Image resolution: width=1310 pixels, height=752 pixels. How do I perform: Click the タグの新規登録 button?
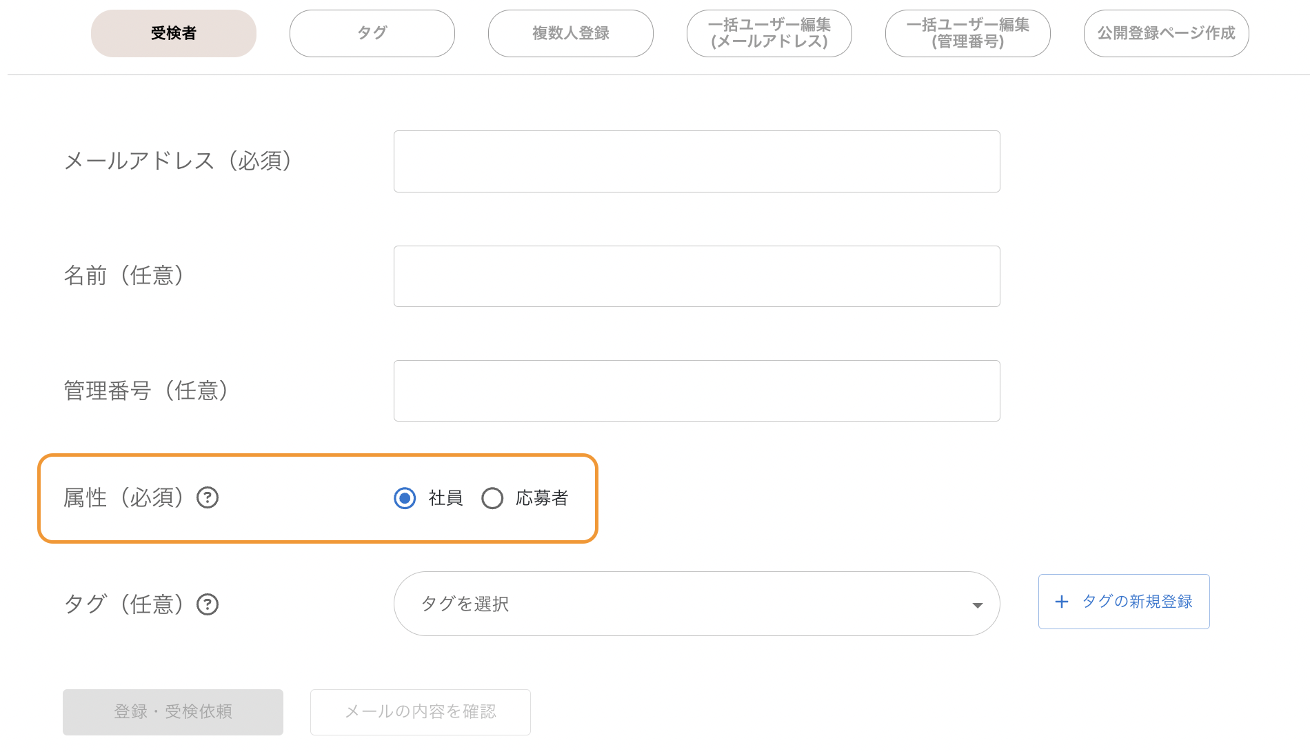tap(1124, 602)
